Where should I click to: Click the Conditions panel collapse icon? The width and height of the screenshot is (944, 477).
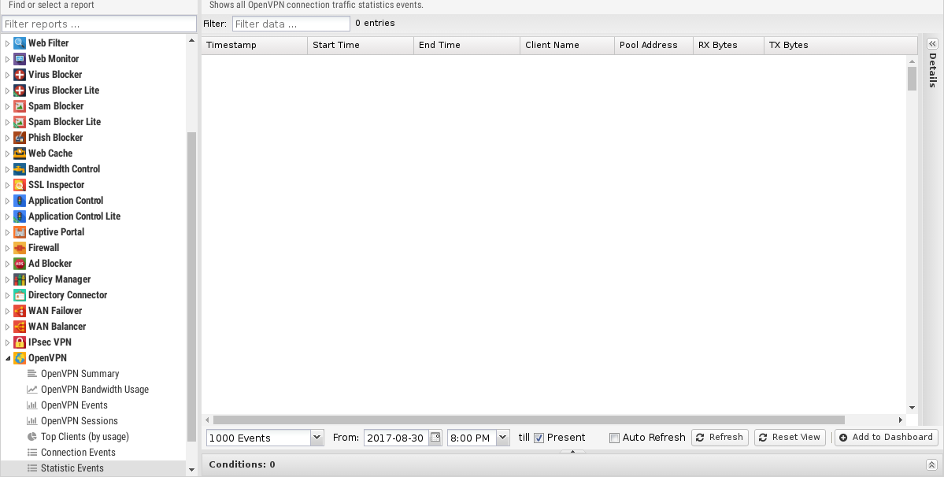(x=931, y=464)
